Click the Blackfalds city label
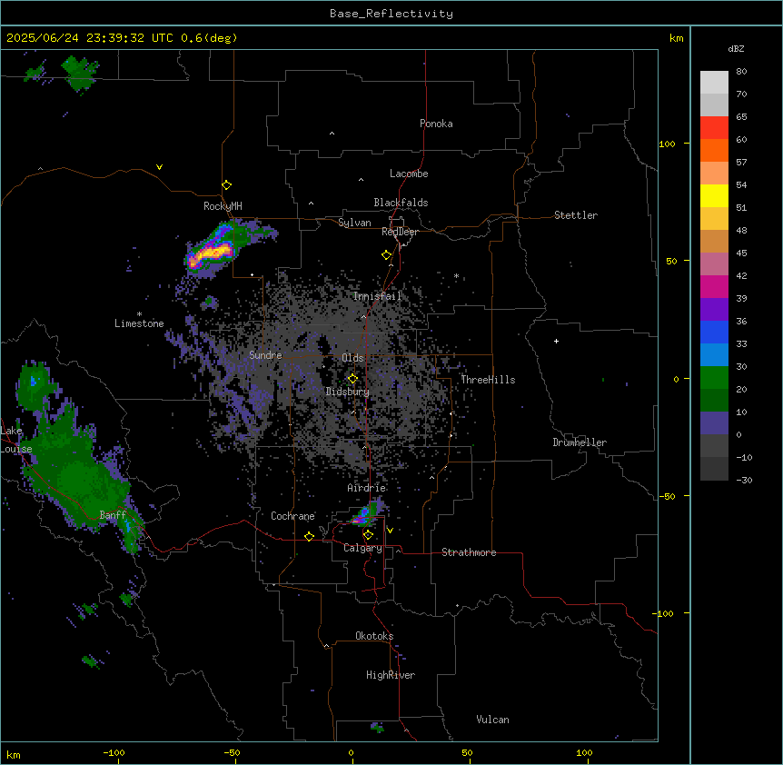The image size is (783, 765). 401,203
